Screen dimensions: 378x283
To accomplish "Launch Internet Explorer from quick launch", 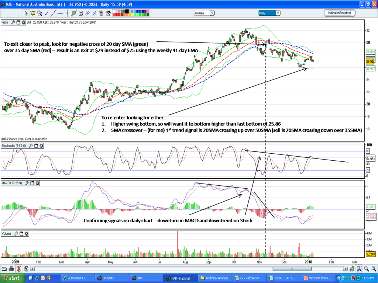I will [x=37, y=278].
